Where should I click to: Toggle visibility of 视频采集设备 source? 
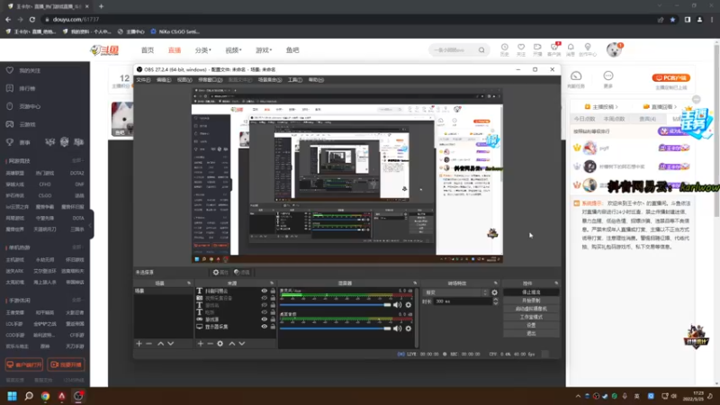[264, 298]
